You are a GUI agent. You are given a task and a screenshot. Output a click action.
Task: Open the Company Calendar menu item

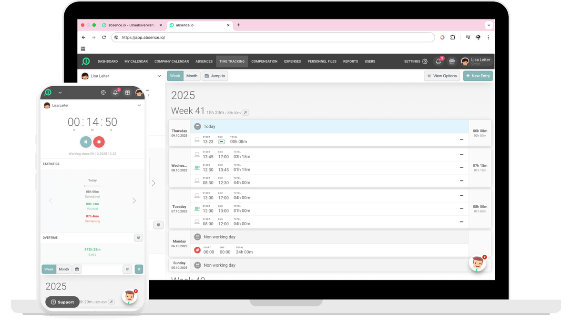click(x=172, y=61)
